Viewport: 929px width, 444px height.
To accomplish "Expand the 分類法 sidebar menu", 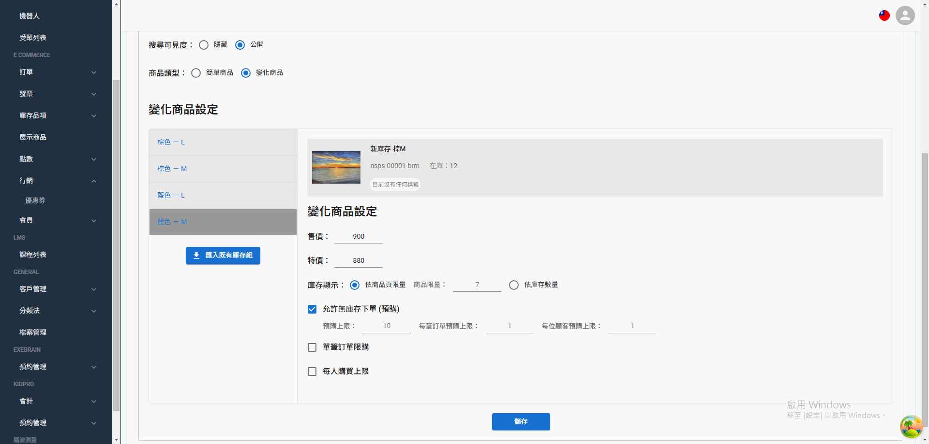I will click(56, 311).
